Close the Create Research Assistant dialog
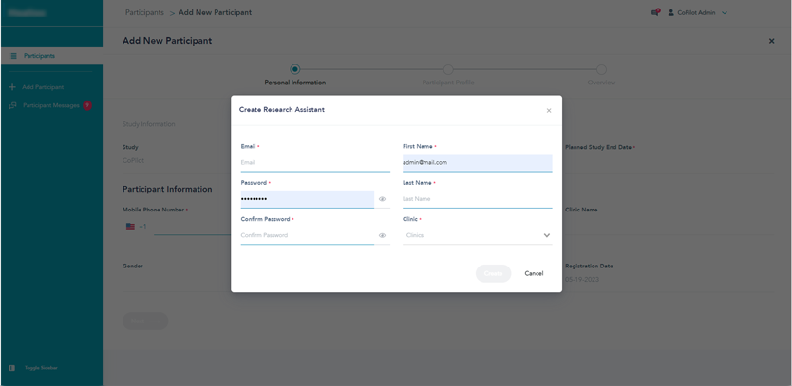The height and width of the screenshot is (386, 792). coord(549,111)
